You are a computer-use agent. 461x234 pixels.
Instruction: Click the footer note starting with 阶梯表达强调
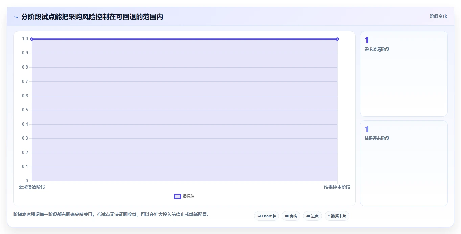111,214
